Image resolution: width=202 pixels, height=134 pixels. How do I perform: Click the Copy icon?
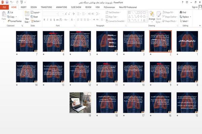(x=8, y=17)
